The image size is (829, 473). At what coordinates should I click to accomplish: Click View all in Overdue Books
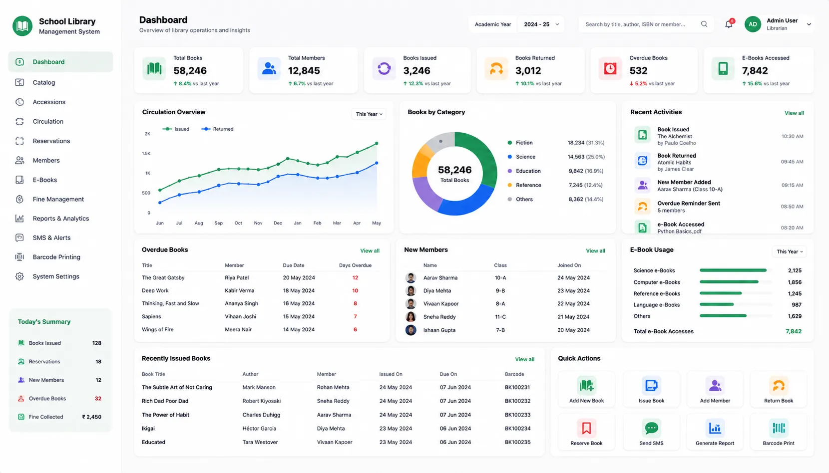(370, 251)
